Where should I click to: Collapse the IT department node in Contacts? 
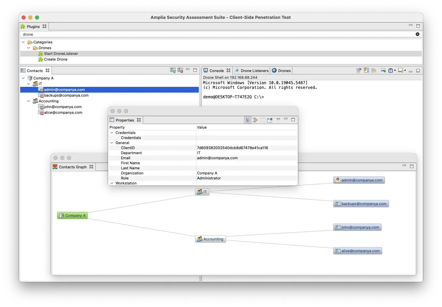29,84
